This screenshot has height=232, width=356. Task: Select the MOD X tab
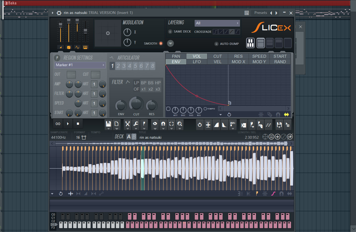click(x=239, y=62)
